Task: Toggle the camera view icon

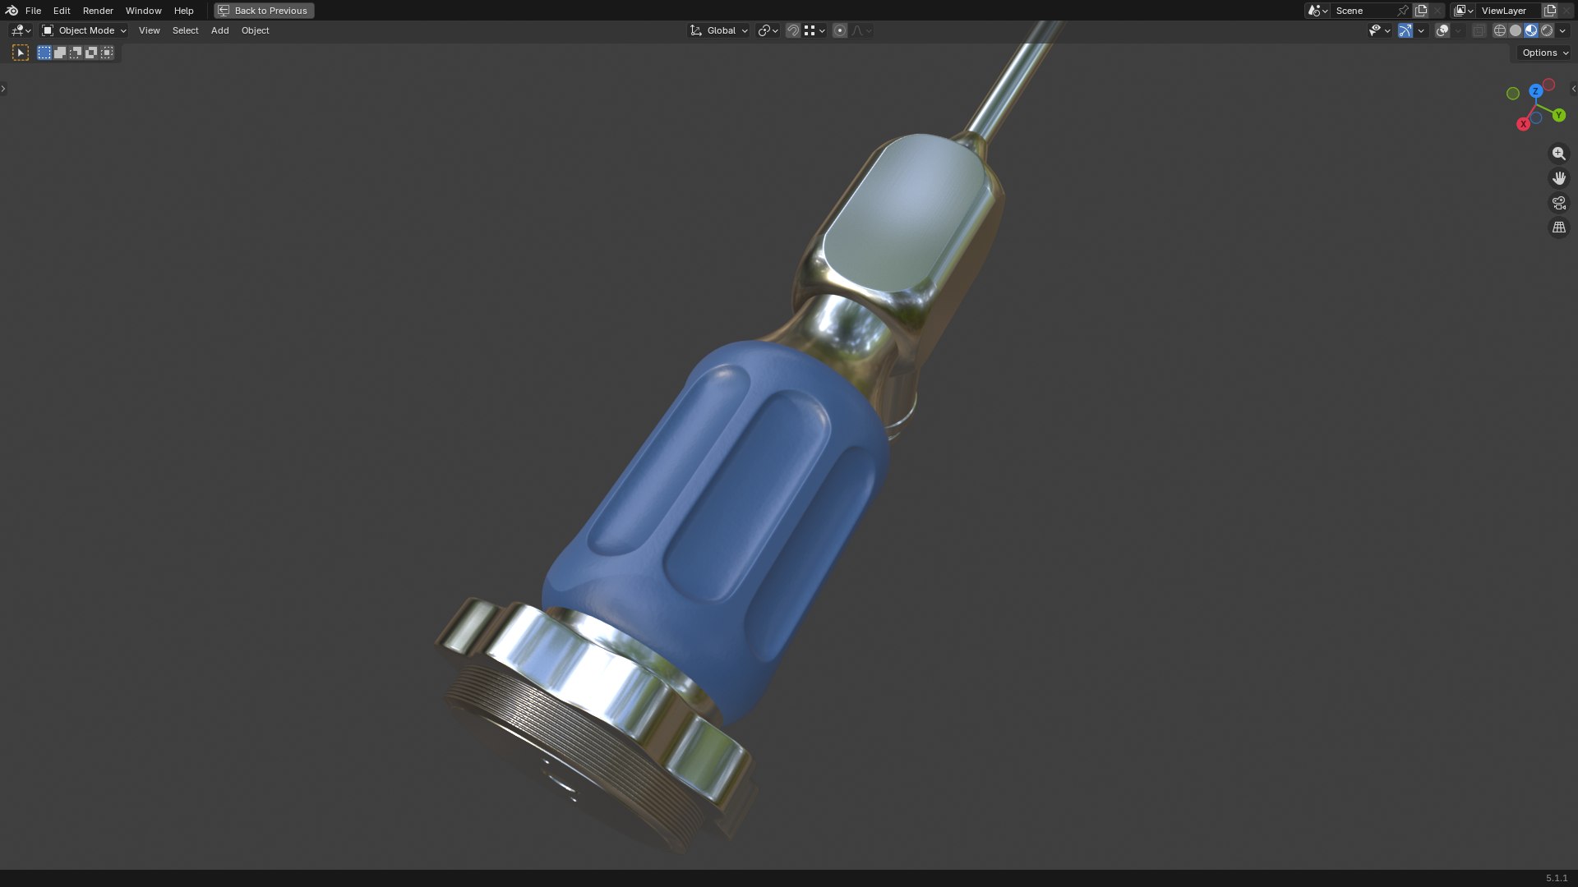Action: (x=1558, y=203)
